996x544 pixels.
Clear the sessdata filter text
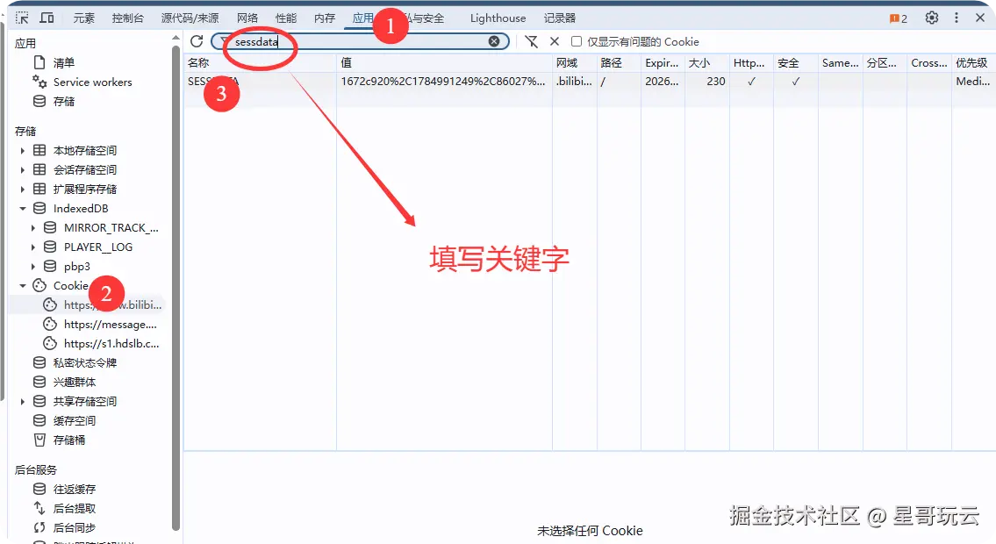(x=493, y=41)
